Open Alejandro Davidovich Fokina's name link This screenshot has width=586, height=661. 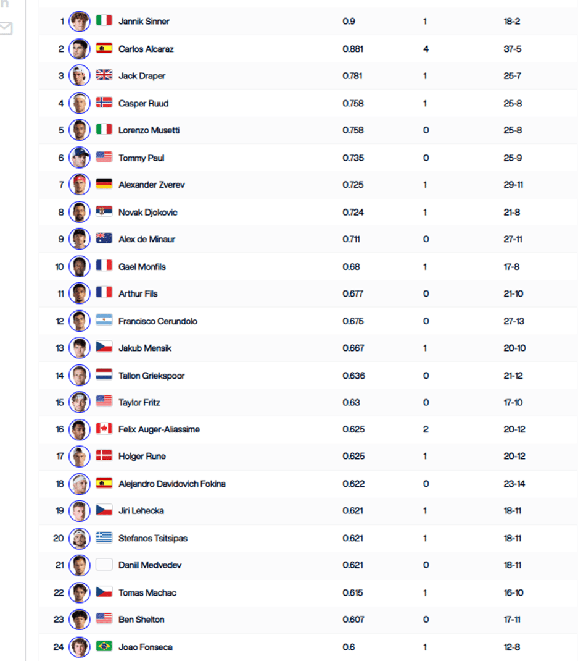171,484
